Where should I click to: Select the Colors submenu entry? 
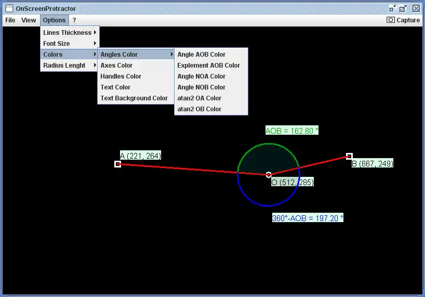coord(70,54)
